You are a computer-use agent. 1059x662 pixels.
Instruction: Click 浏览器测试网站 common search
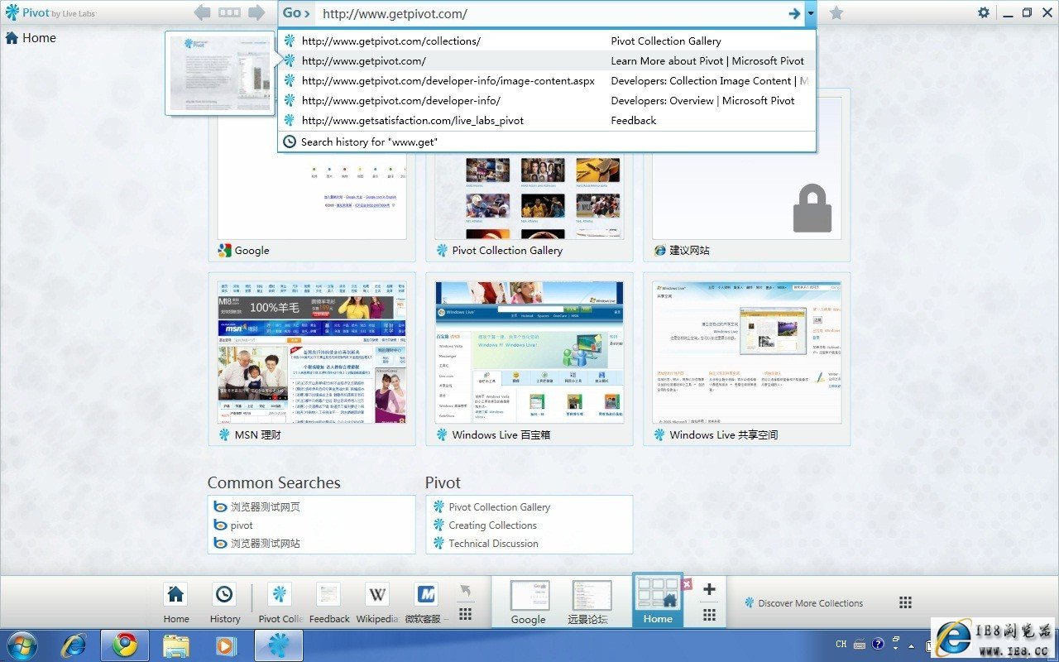pyautogui.click(x=265, y=544)
